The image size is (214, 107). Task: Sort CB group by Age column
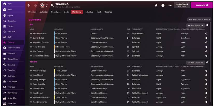coord(128,29)
